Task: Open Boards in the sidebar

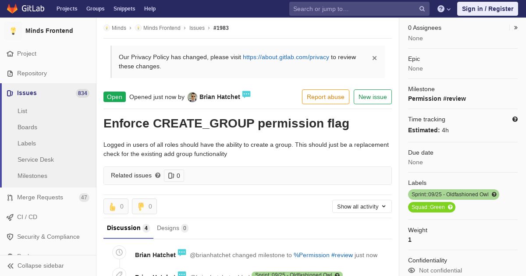Action: coord(27,127)
